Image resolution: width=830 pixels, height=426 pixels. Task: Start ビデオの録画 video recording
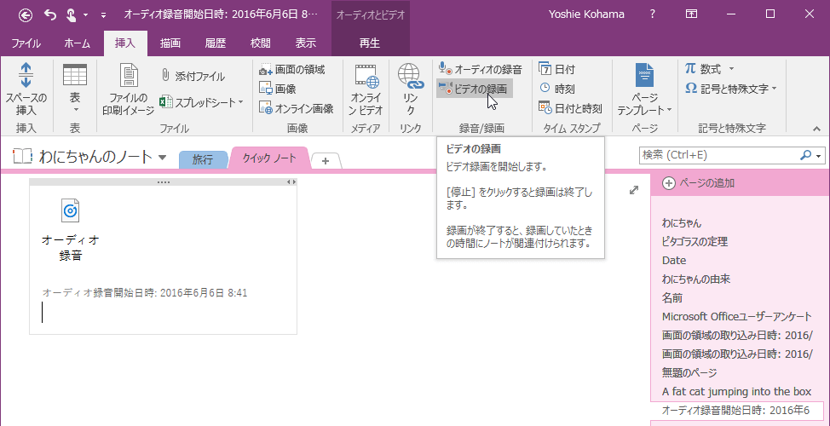[x=475, y=89]
